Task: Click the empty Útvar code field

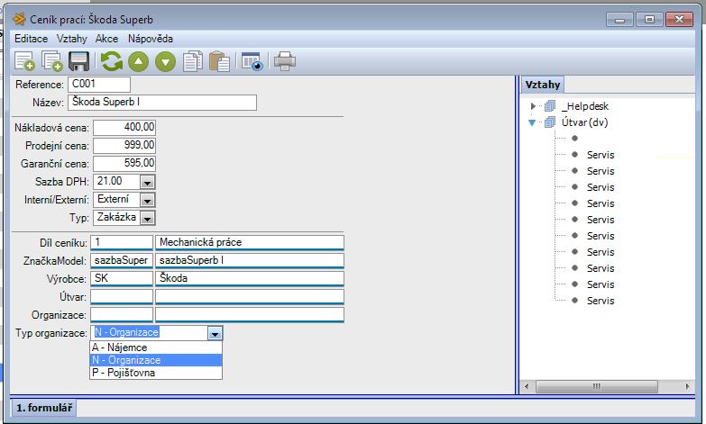Action: point(122,297)
